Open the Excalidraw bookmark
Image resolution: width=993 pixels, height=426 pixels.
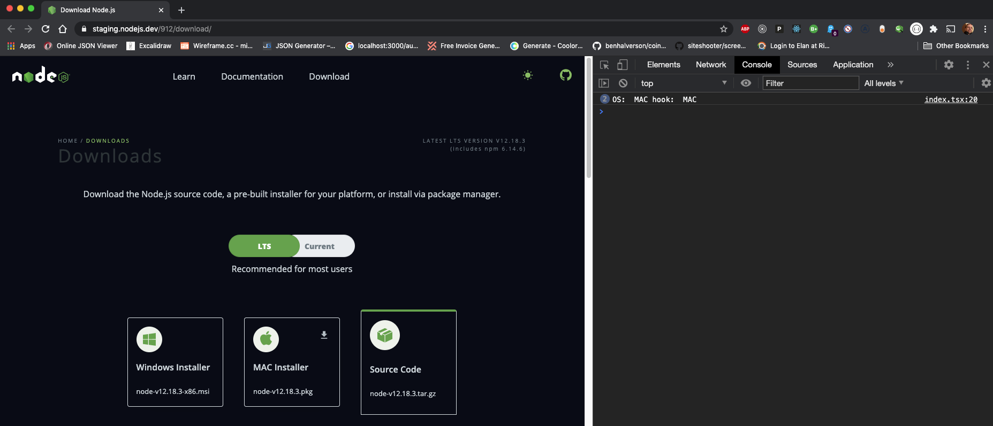(149, 46)
